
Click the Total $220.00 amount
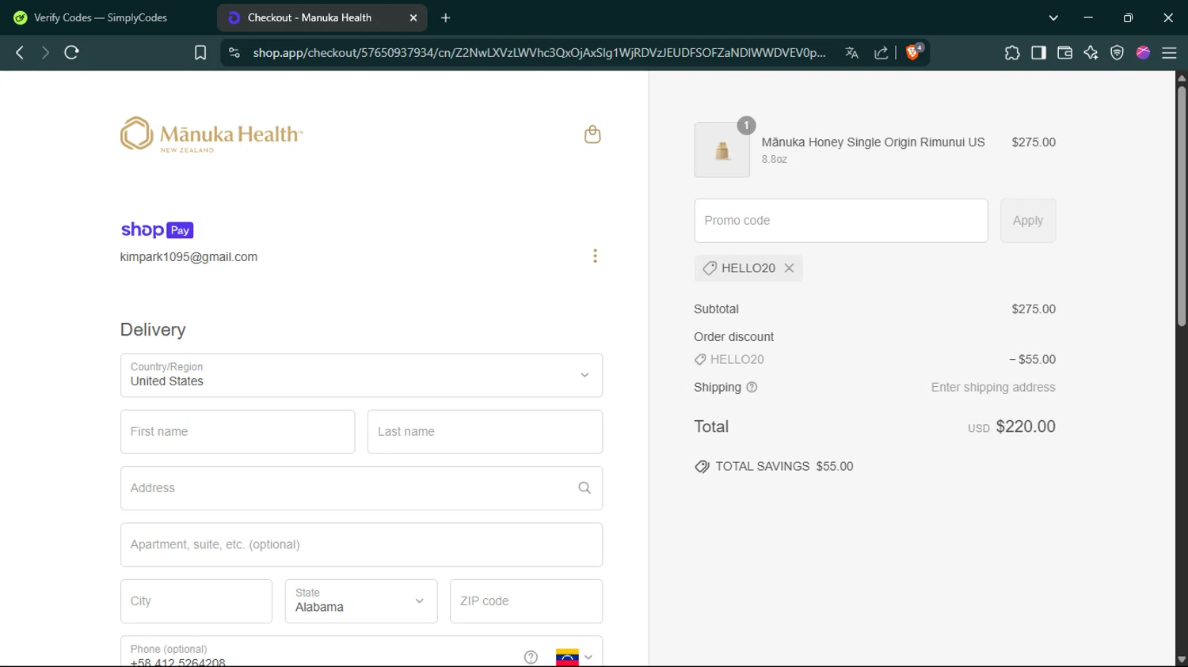(1026, 426)
